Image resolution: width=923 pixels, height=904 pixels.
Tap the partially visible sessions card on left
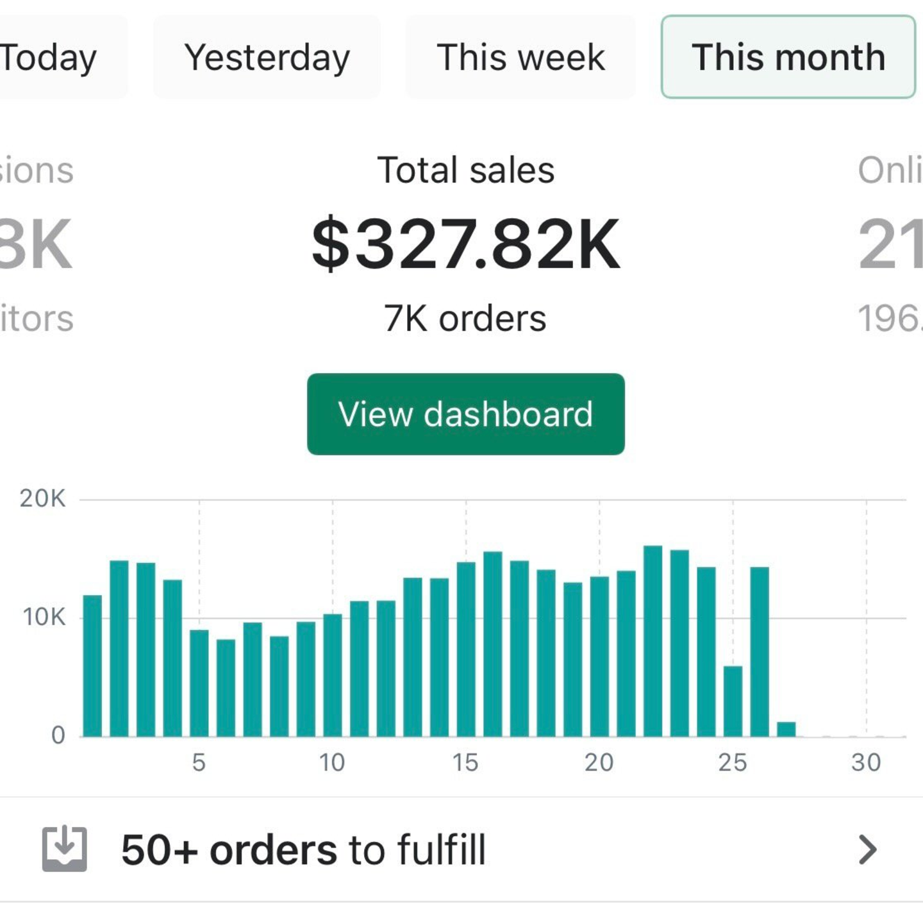click(x=37, y=244)
